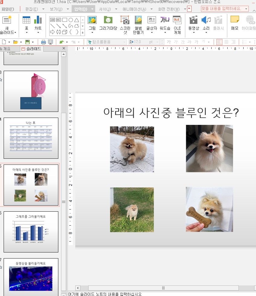Viewport: 256px width, 296px height.
Task: Expand the shapes gallery with bottom arrow
Action: [x=83, y=32]
